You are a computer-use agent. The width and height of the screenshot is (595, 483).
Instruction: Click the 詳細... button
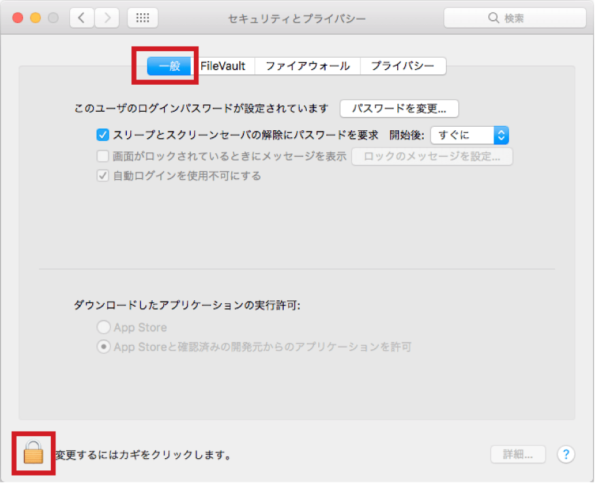coord(518,454)
